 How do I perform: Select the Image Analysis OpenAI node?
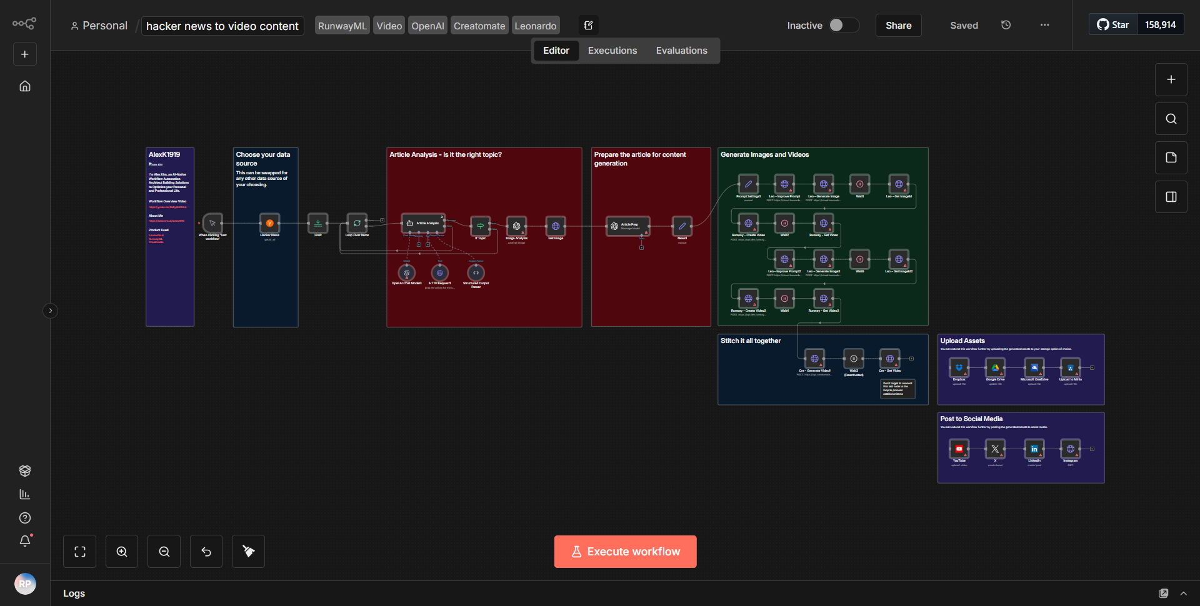click(516, 226)
